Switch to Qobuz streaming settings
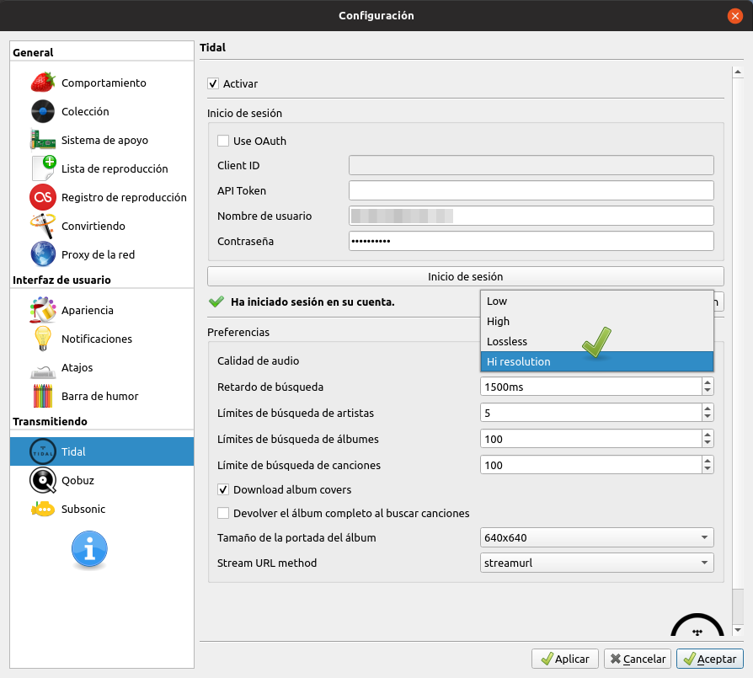The height and width of the screenshot is (678, 753). [x=102, y=480]
